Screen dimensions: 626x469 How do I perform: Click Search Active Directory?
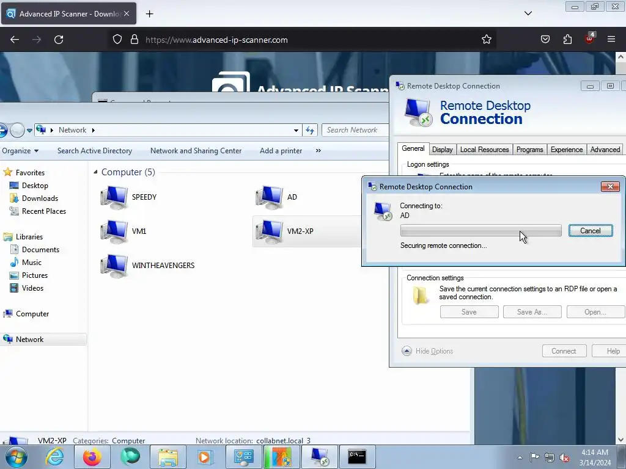point(95,151)
